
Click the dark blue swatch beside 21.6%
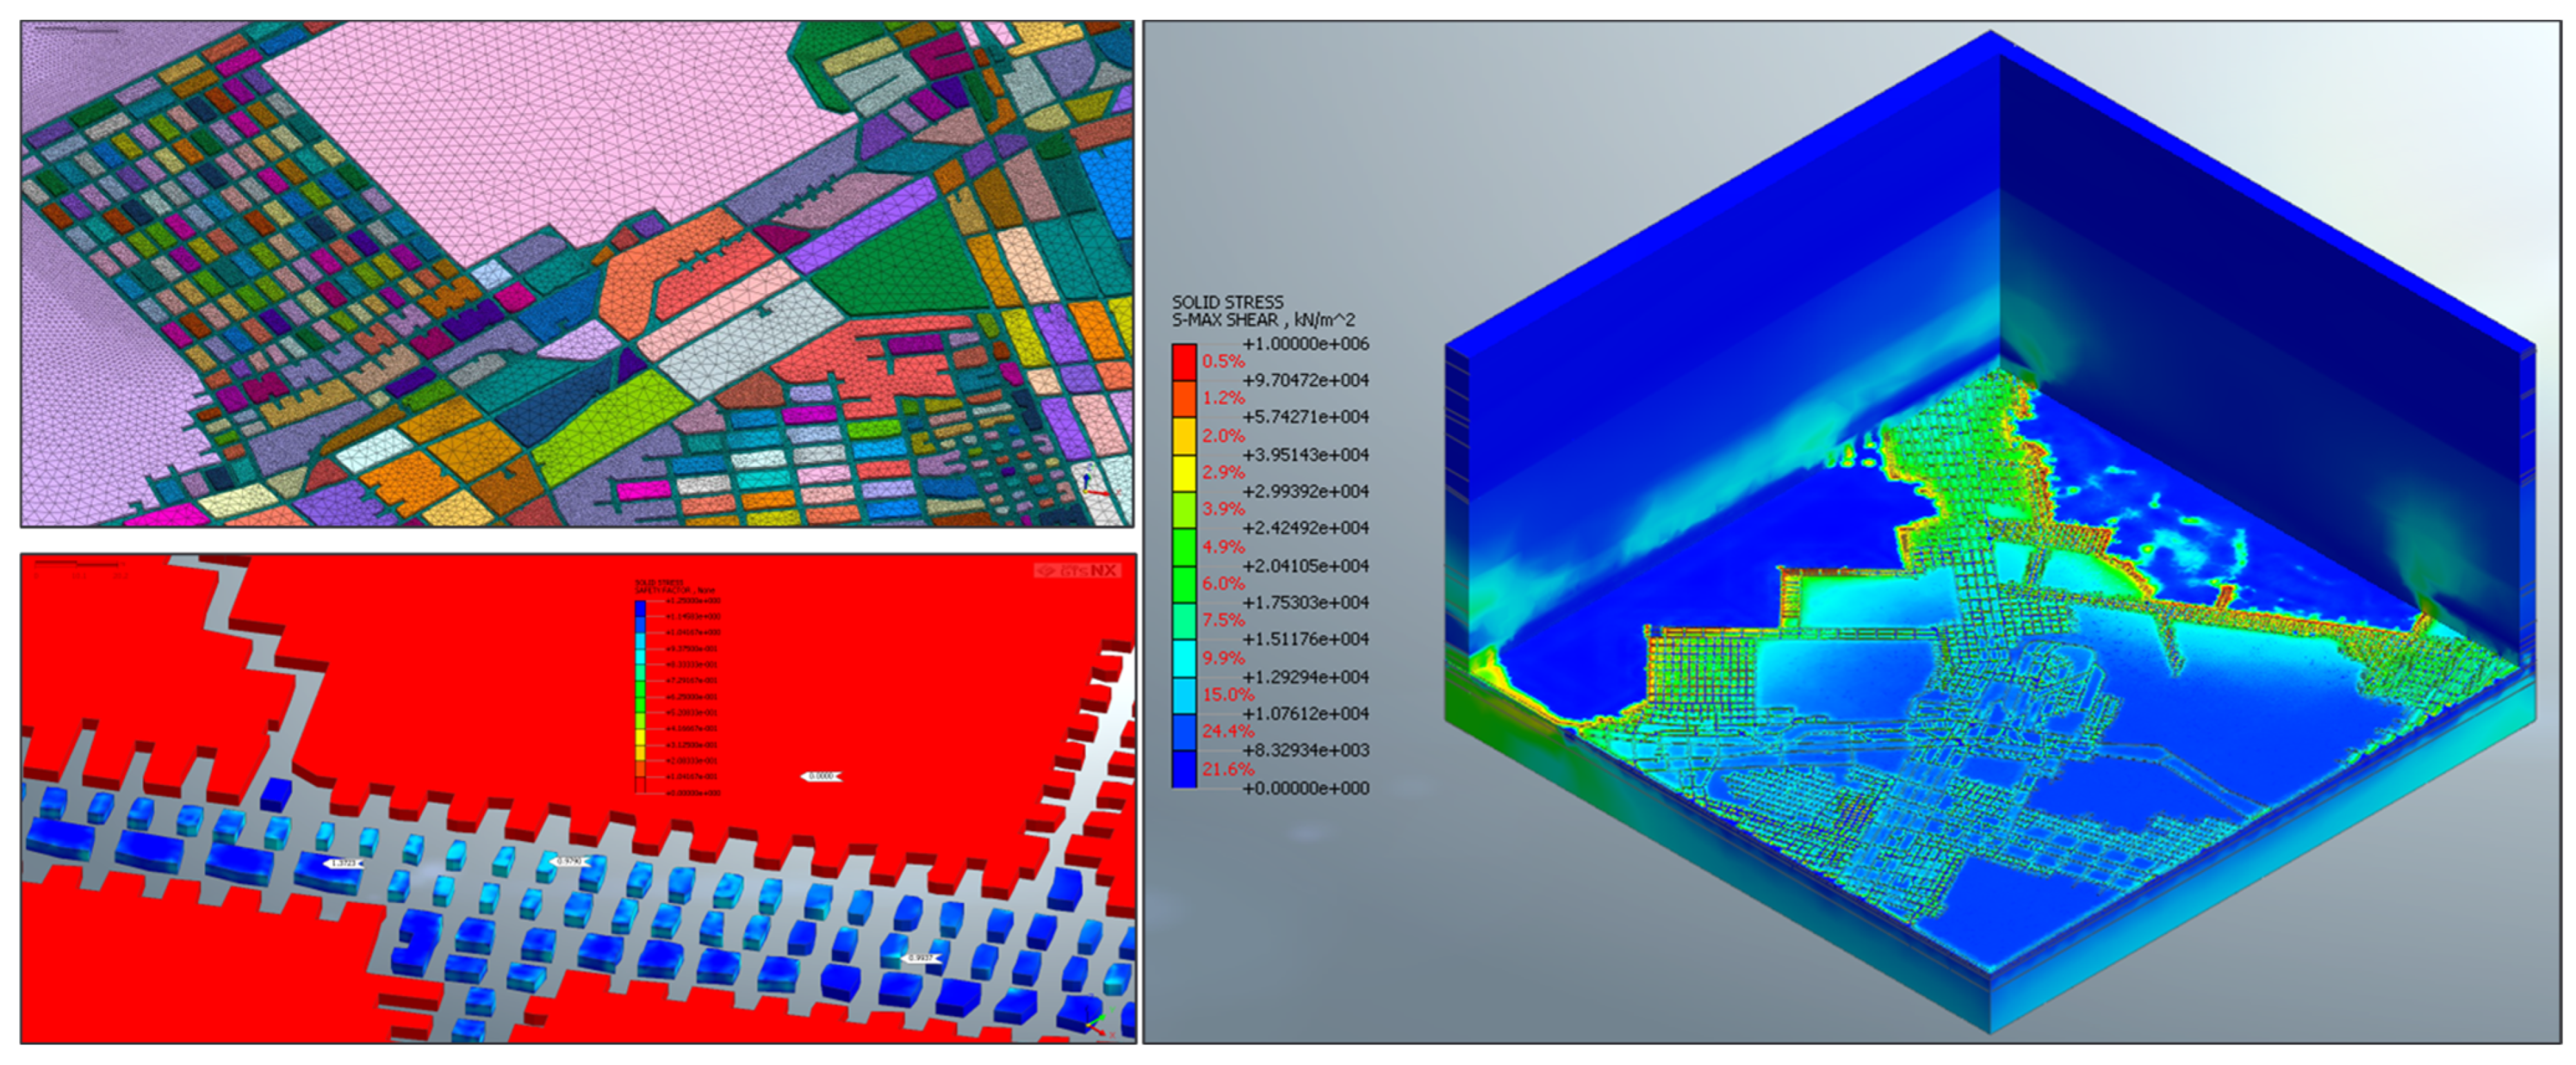[x=1184, y=769]
